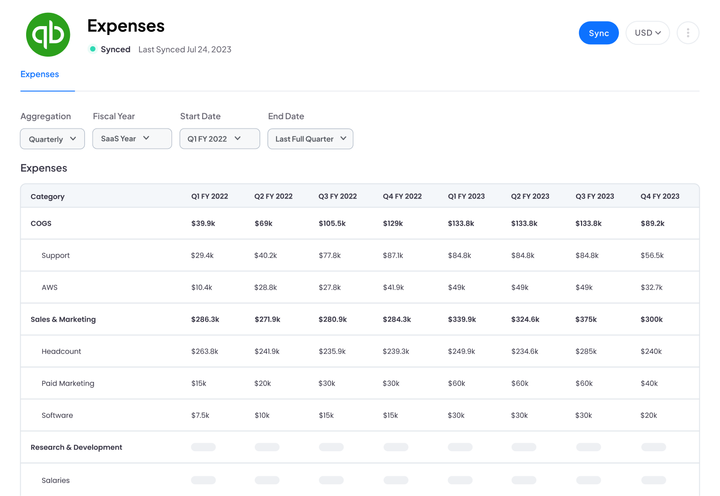The image size is (720, 496).
Task: Click the AWS expense row label
Action: pos(50,288)
